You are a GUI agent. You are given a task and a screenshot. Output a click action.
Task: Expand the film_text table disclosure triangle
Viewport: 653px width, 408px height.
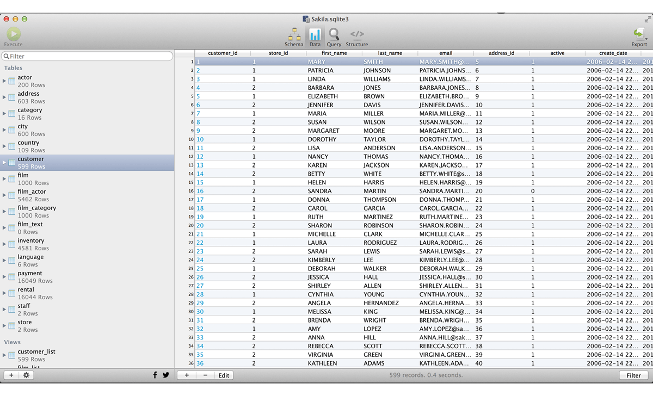[x=4, y=228]
